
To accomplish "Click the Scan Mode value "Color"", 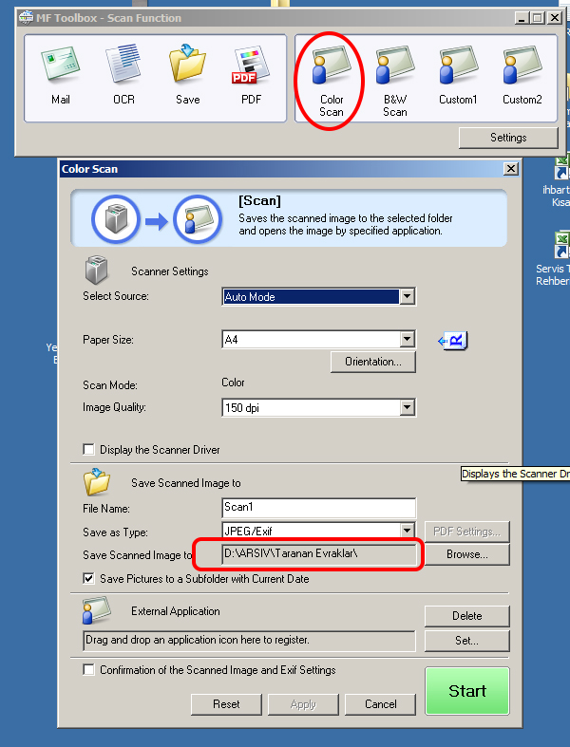I will tap(233, 383).
